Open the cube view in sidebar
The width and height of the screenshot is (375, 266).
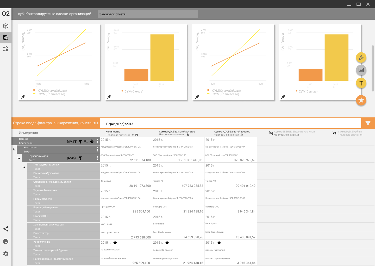pos(6,26)
